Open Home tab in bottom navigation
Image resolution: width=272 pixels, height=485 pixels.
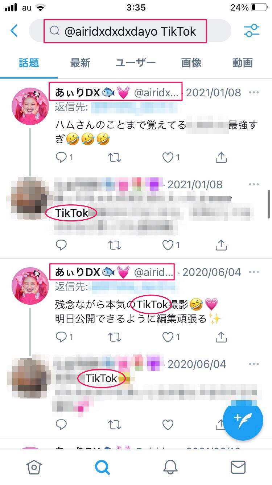point(34,467)
